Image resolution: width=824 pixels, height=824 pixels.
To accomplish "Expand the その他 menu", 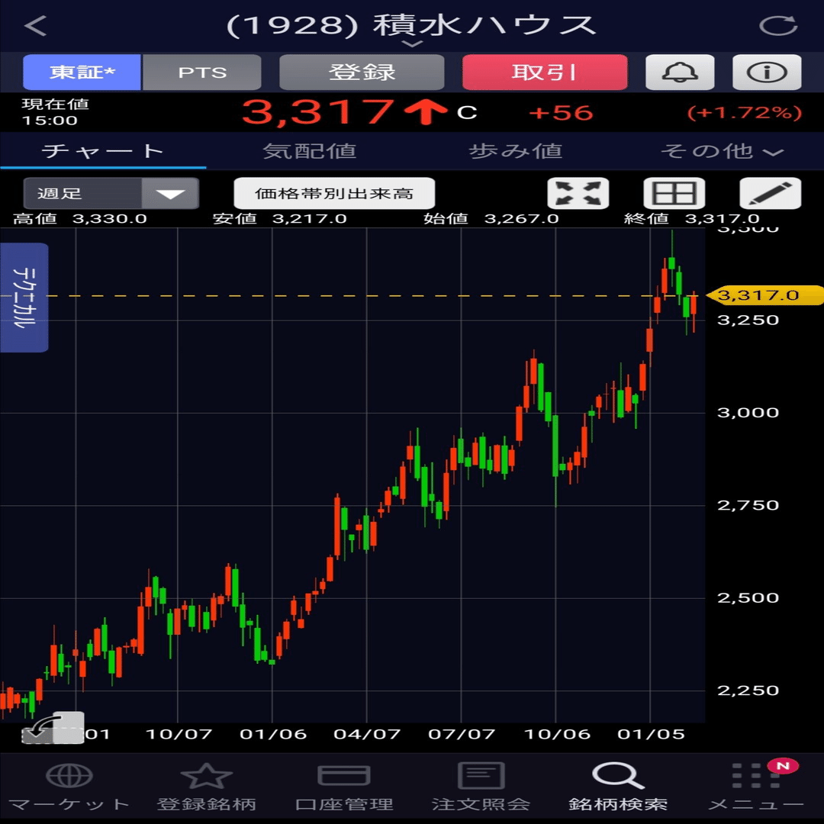I will (722, 151).
